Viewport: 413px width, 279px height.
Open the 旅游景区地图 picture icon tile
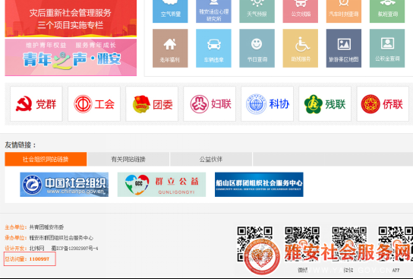pos(344,48)
